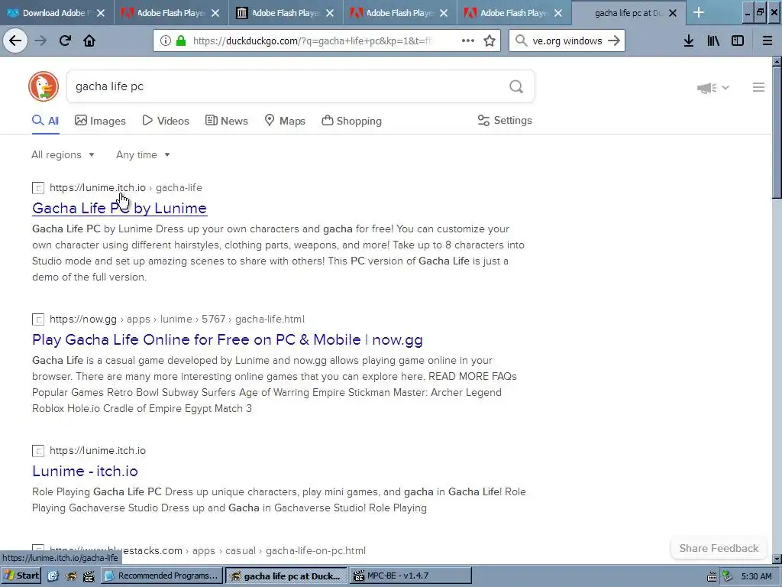The image size is (782, 587).
Task: Click the system tray shield icon
Action: pos(727,576)
